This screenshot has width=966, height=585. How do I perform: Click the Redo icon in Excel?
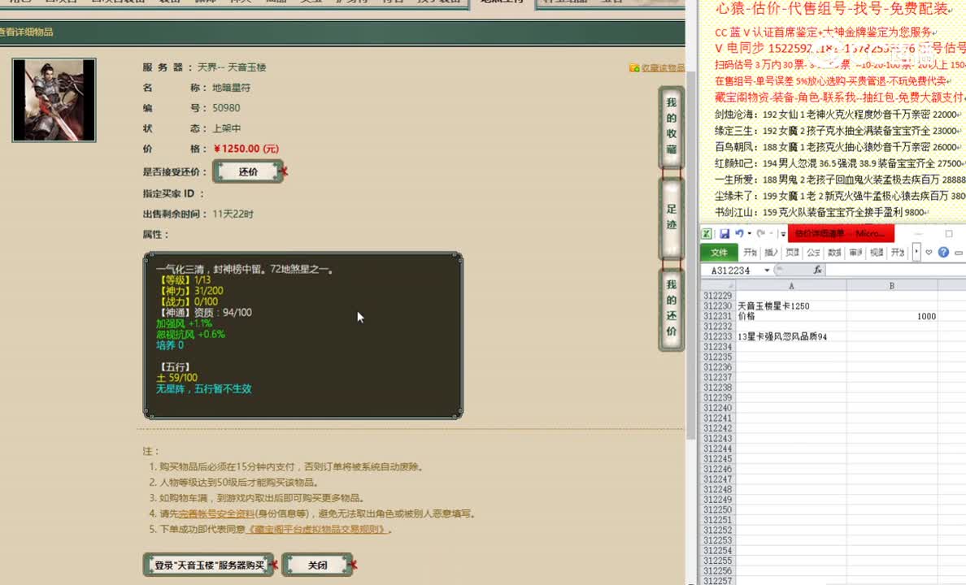(x=762, y=233)
